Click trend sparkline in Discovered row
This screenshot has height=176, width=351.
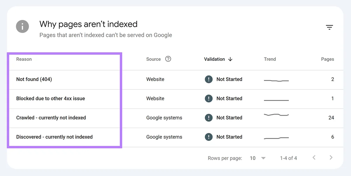click(x=276, y=138)
